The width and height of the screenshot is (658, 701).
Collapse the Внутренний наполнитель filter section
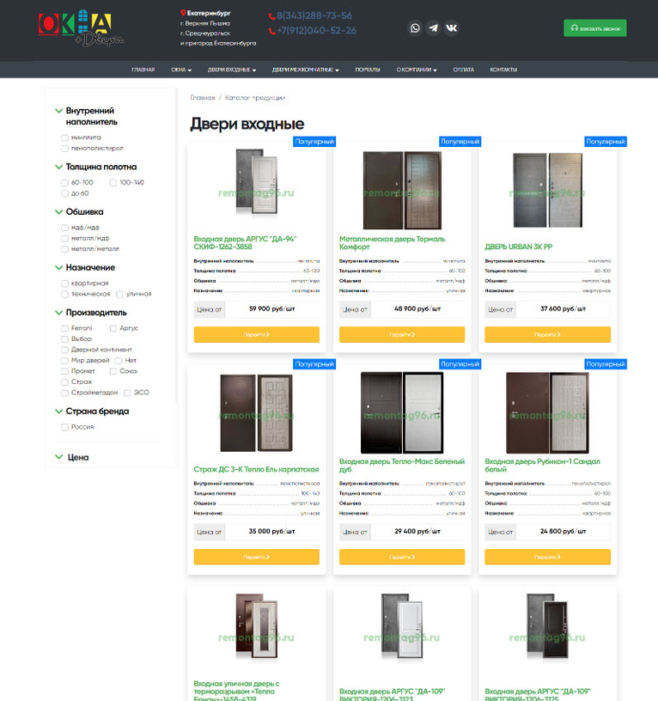click(x=58, y=111)
